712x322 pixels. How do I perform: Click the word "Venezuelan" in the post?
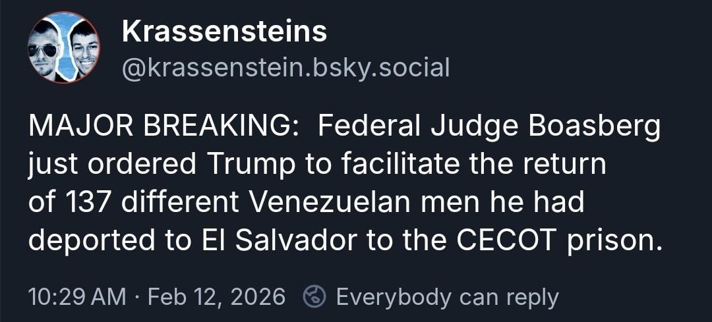(329, 202)
